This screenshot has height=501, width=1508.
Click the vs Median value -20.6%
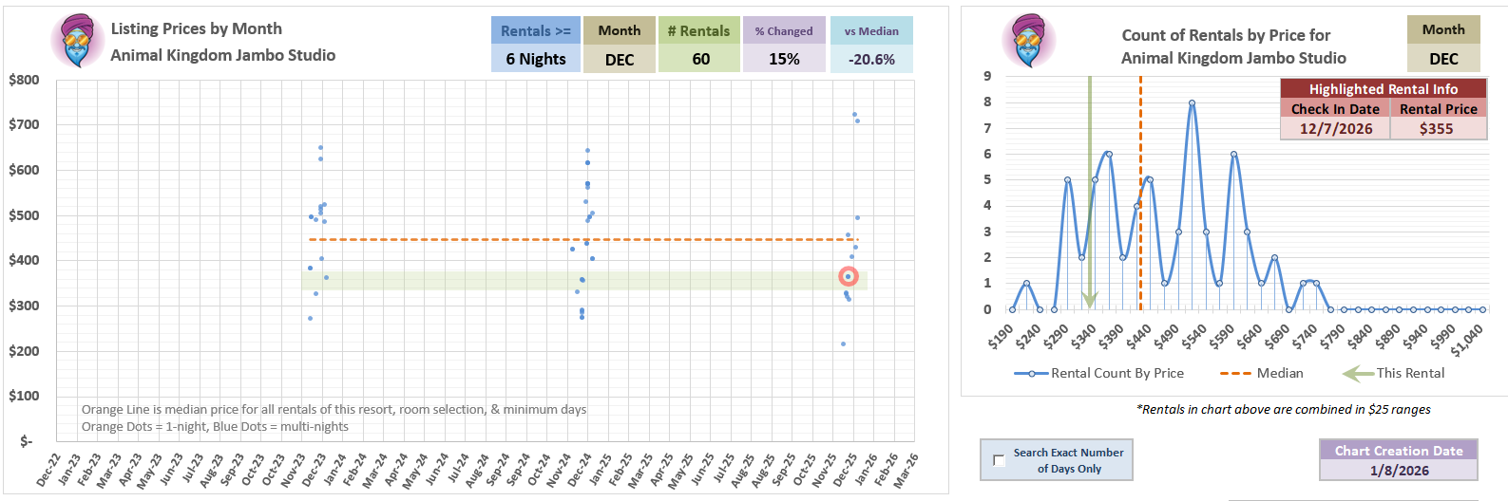[x=871, y=59]
